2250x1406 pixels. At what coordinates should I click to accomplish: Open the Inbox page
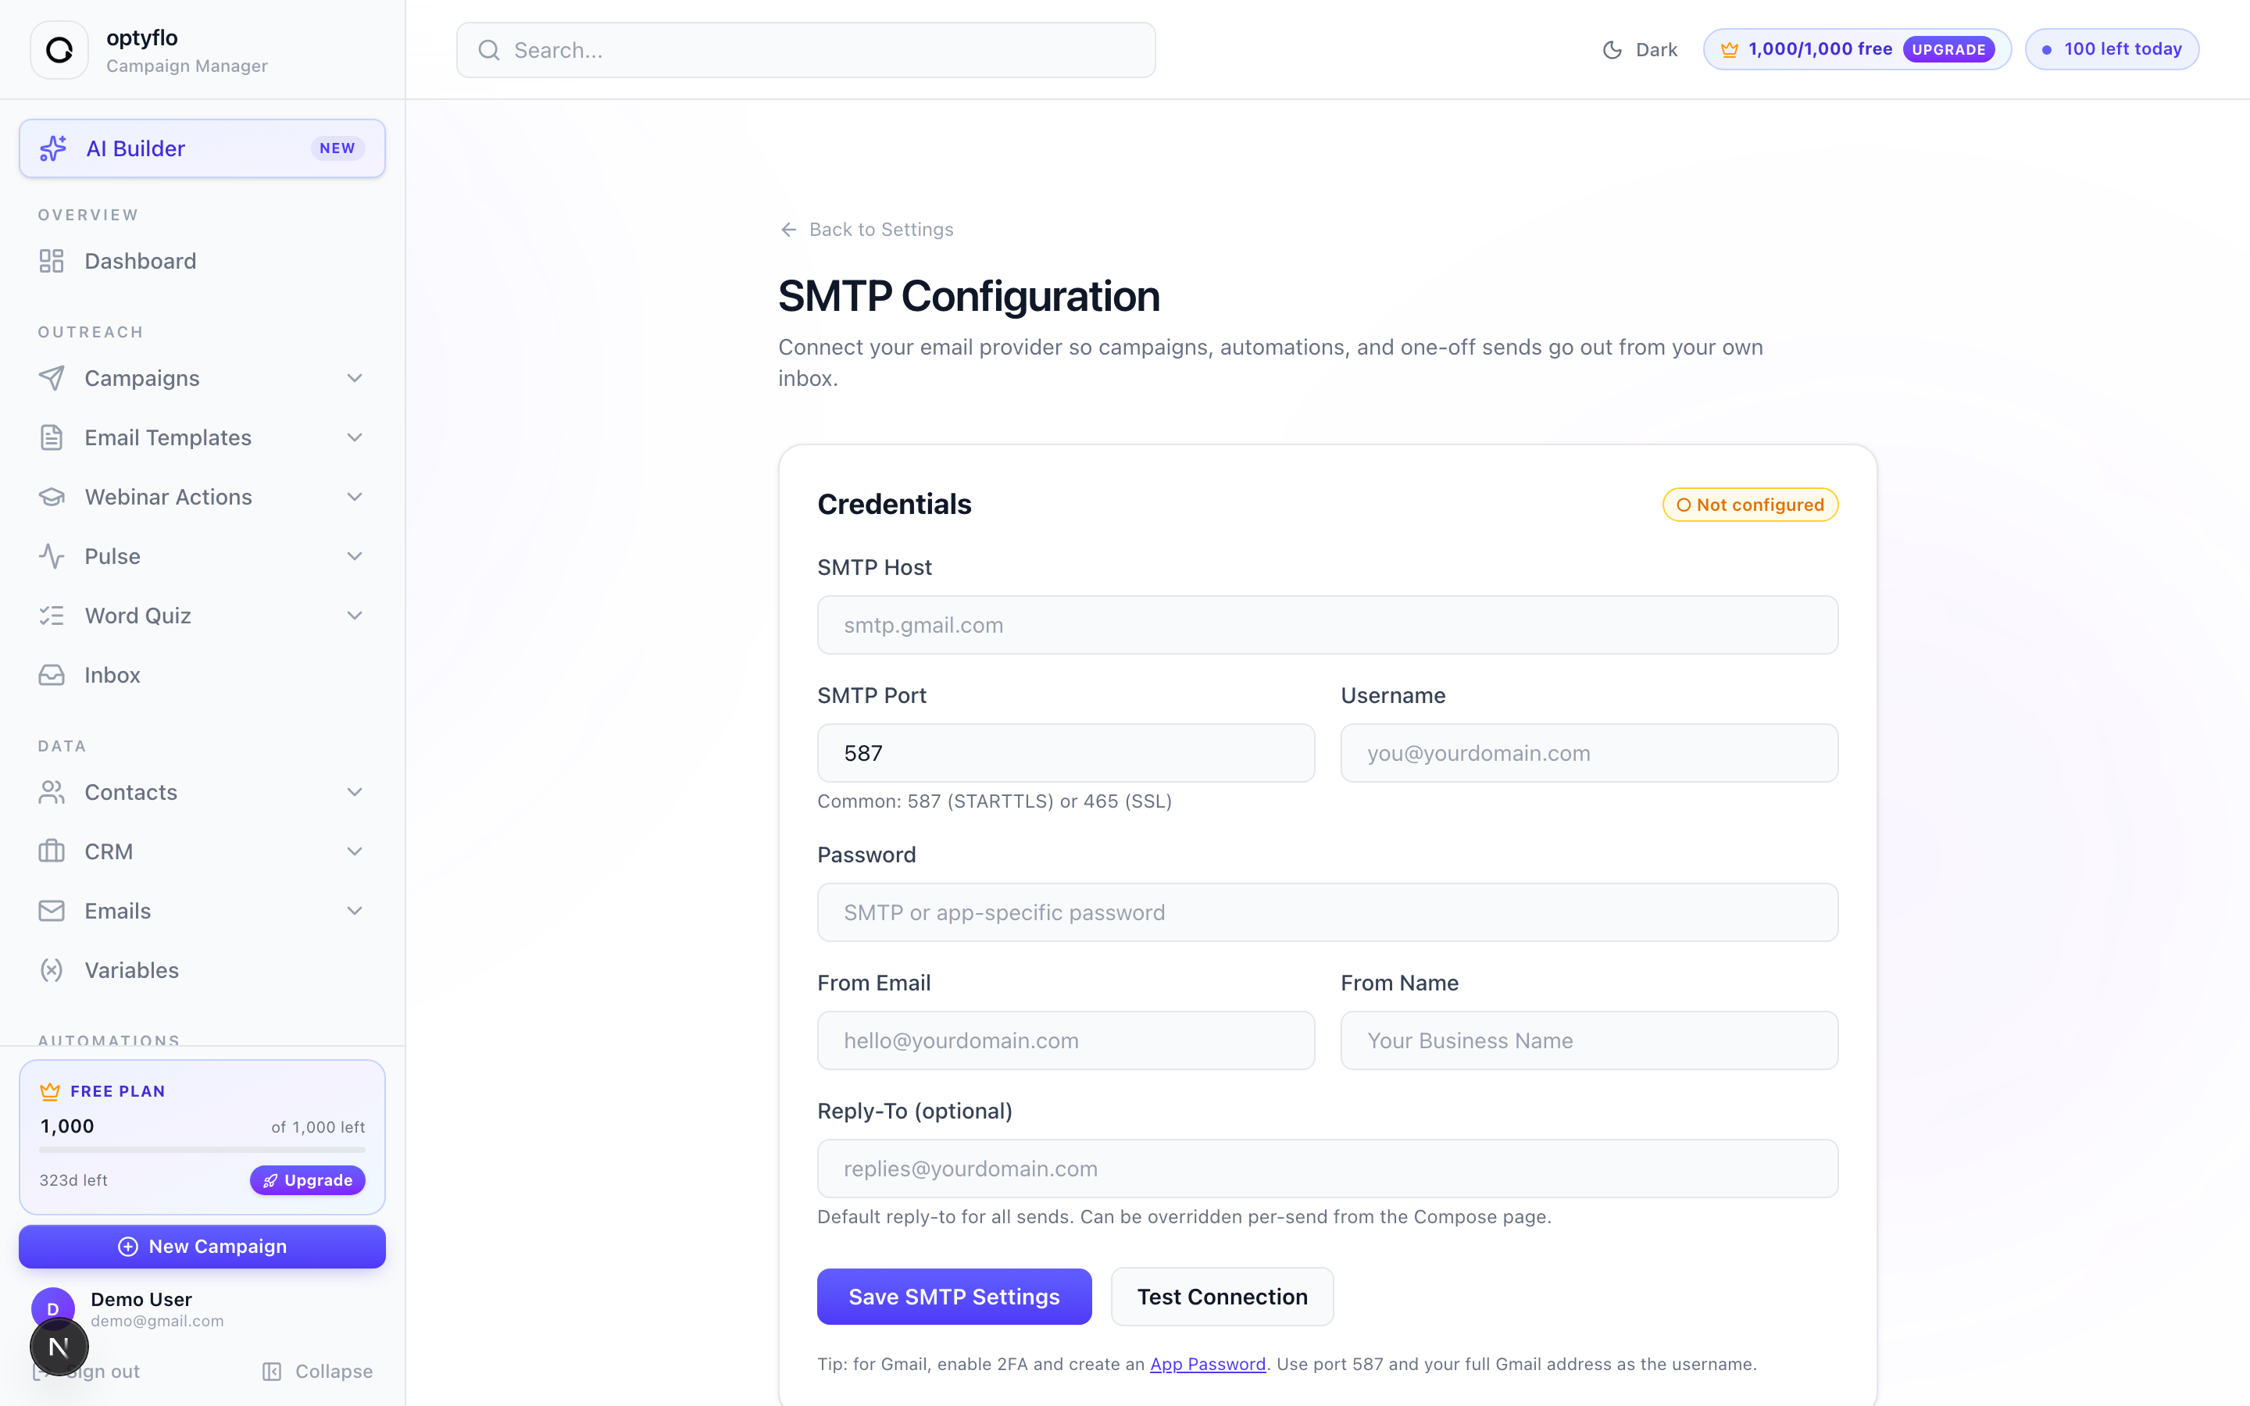(202, 675)
